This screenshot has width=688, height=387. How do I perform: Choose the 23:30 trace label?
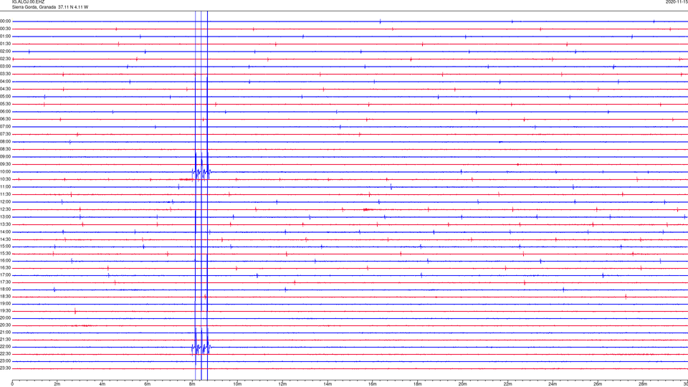coord(6,368)
